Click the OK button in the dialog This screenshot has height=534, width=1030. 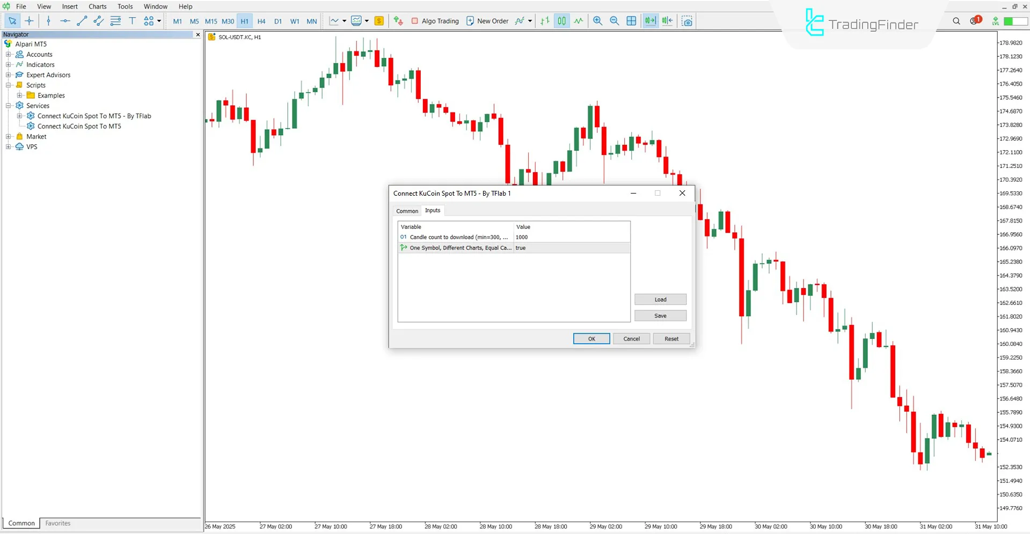click(x=591, y=338)
